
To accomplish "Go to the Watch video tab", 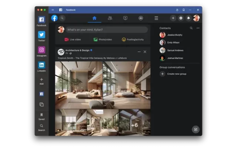I will pyautogui.click(x=126, y=18).
